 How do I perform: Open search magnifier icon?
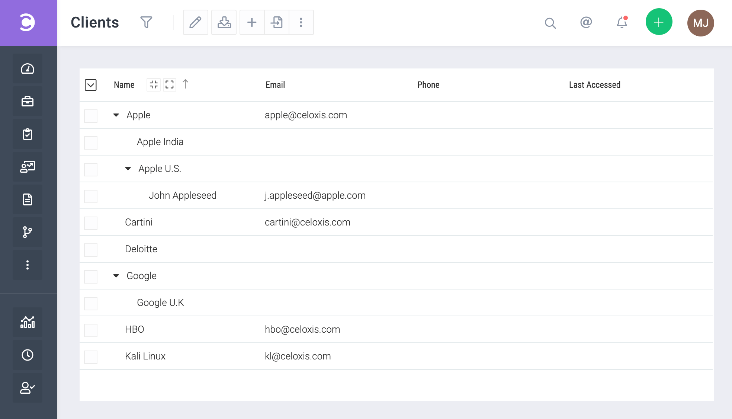(x=550, y=23)
